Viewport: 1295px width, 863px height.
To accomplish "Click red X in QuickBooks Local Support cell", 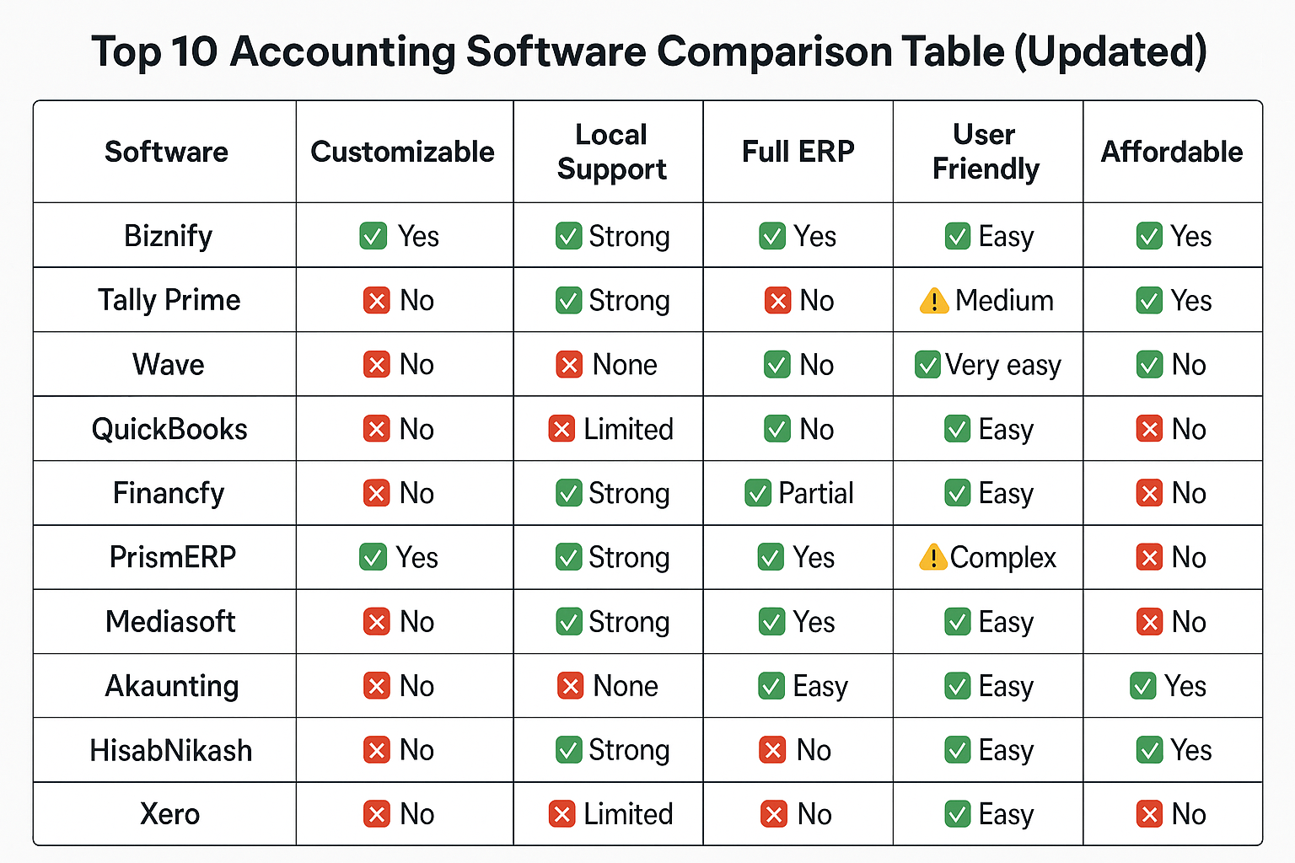I will [x=562, y=429].
